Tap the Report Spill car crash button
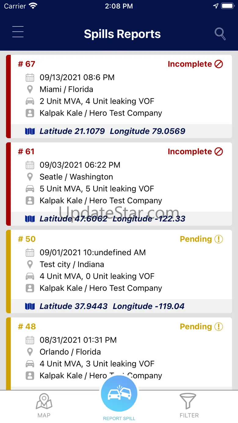The height and width of the screenshot is (423, 238). coord(119,394)
